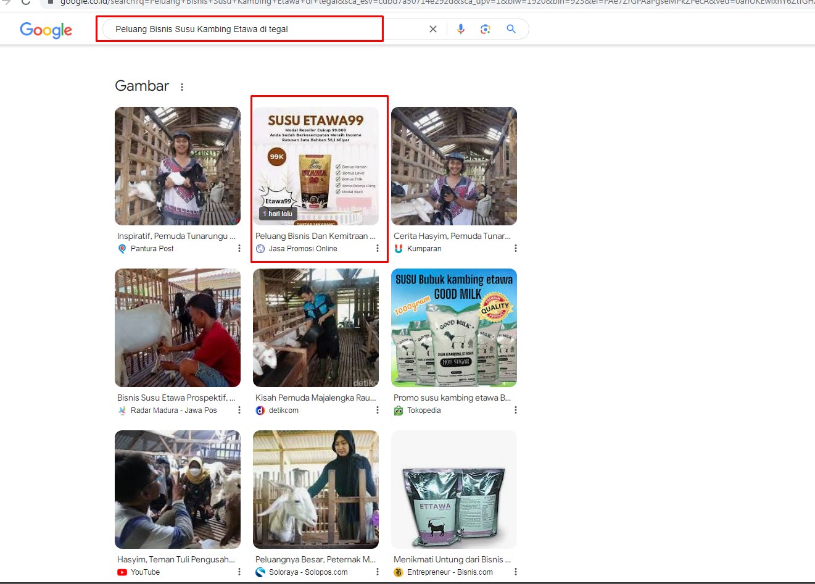
Task: Open the Ettawa milk package thumbnail
Action: tap(454, 490)
